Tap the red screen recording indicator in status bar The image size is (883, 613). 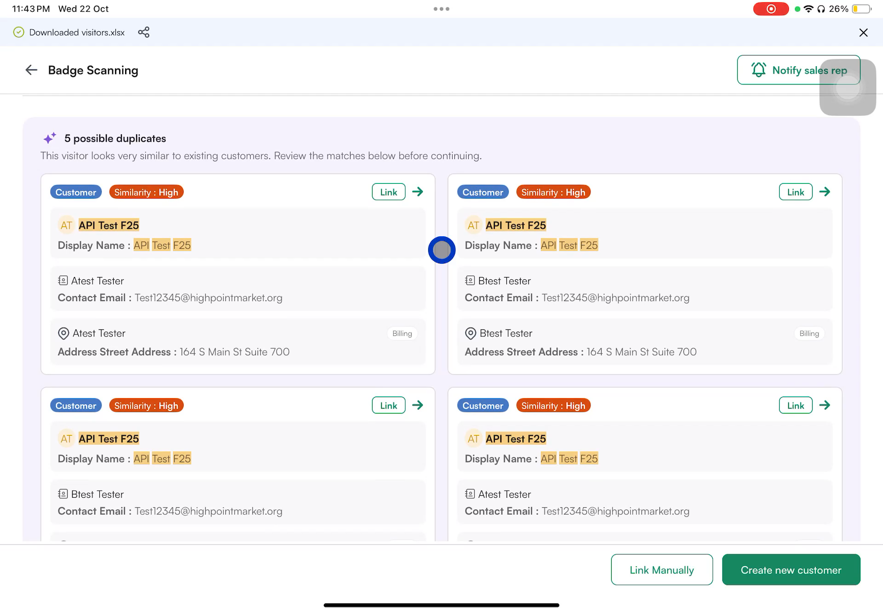click(x=771, y=8)
